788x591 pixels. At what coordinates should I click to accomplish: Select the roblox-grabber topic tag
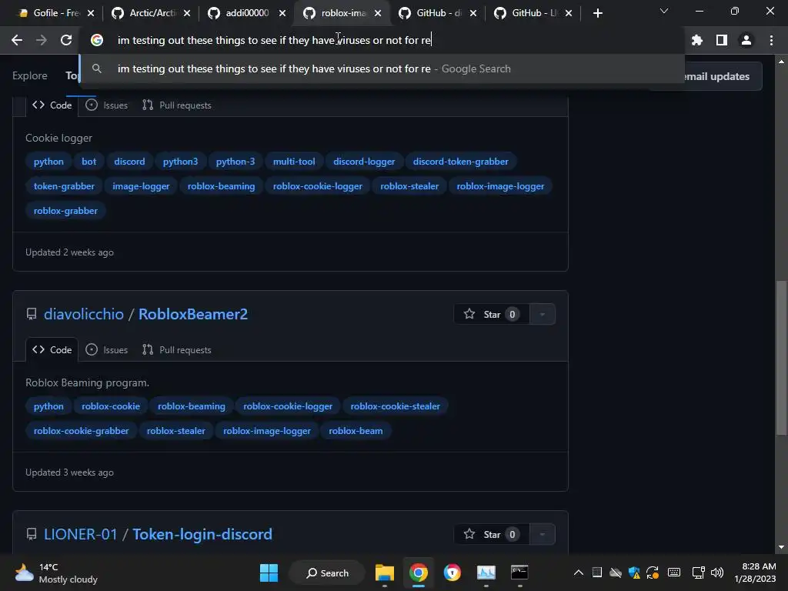(x=65, y=211)
